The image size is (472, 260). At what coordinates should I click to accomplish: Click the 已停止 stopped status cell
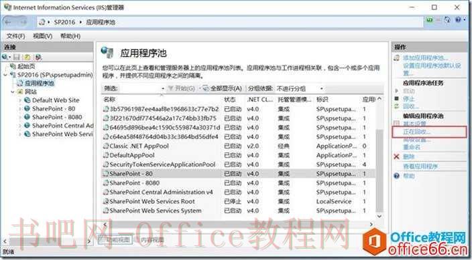(233, 201)
